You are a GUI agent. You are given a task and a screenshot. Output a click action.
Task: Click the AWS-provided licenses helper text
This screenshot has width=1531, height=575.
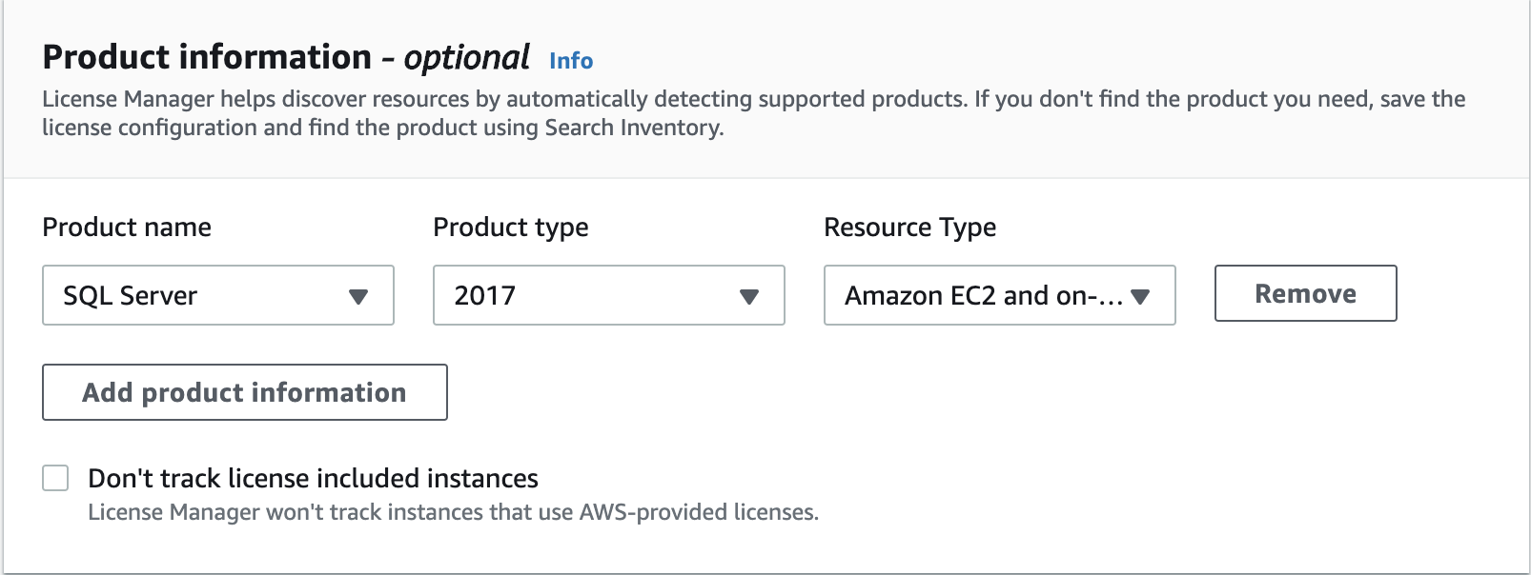pyautogui.click(x=453, y=512)
